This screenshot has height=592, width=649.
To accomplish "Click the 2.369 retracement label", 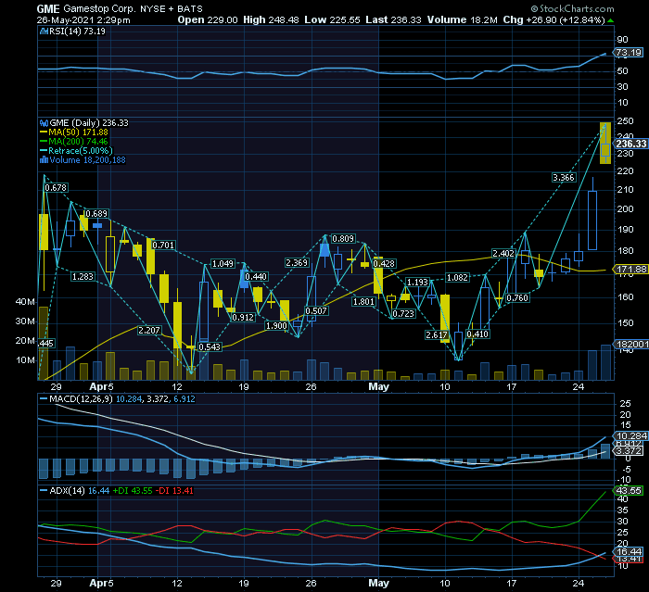I will click(x=297, y=263).
